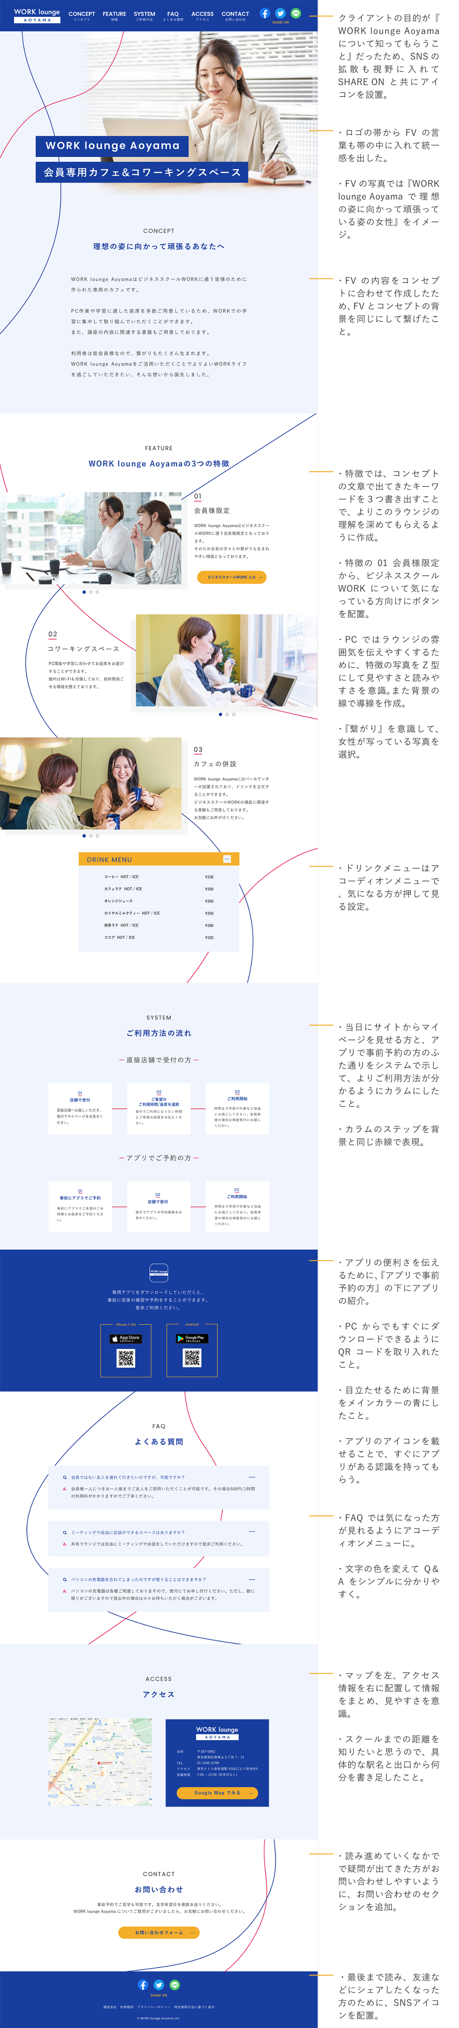Screen dimensions: 459x2028
Task: Click the LINE share icon in header
Action: (x=296, y=13)
